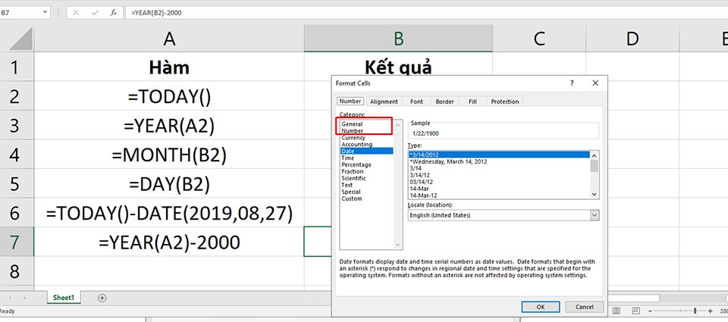
Task: Switch to the Border tab
Action: click(x=445, y=102)
